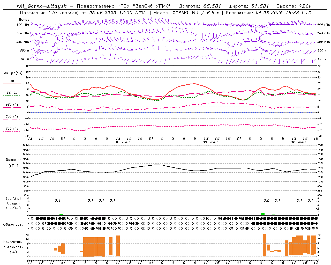This screenshot has width=331, height=265.
Task: Select the Модель COSMO-RU / 6.6км label
Action: point(186,13)
